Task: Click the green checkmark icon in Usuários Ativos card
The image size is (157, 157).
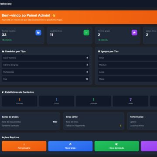Action: click(x=86, y=33)
